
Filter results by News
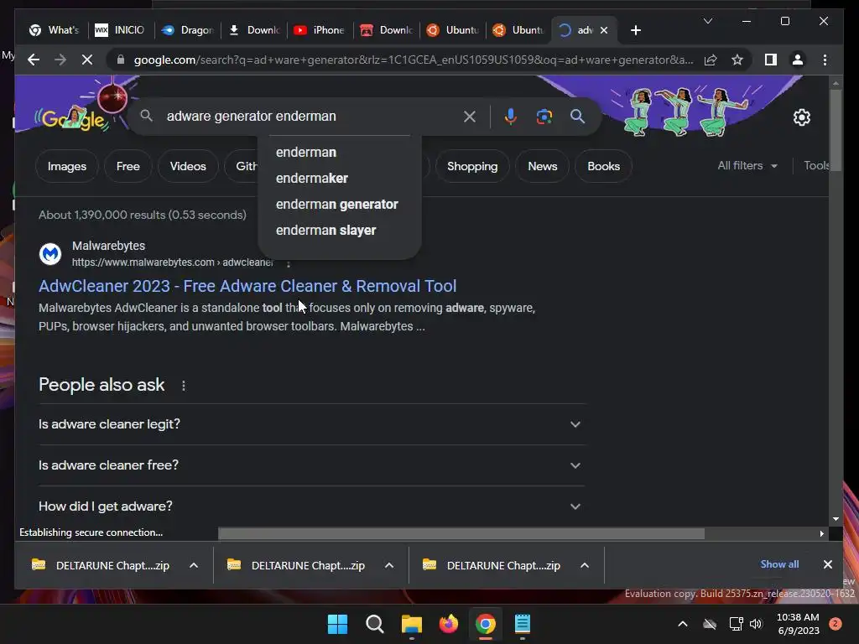[x=543, y=167]
